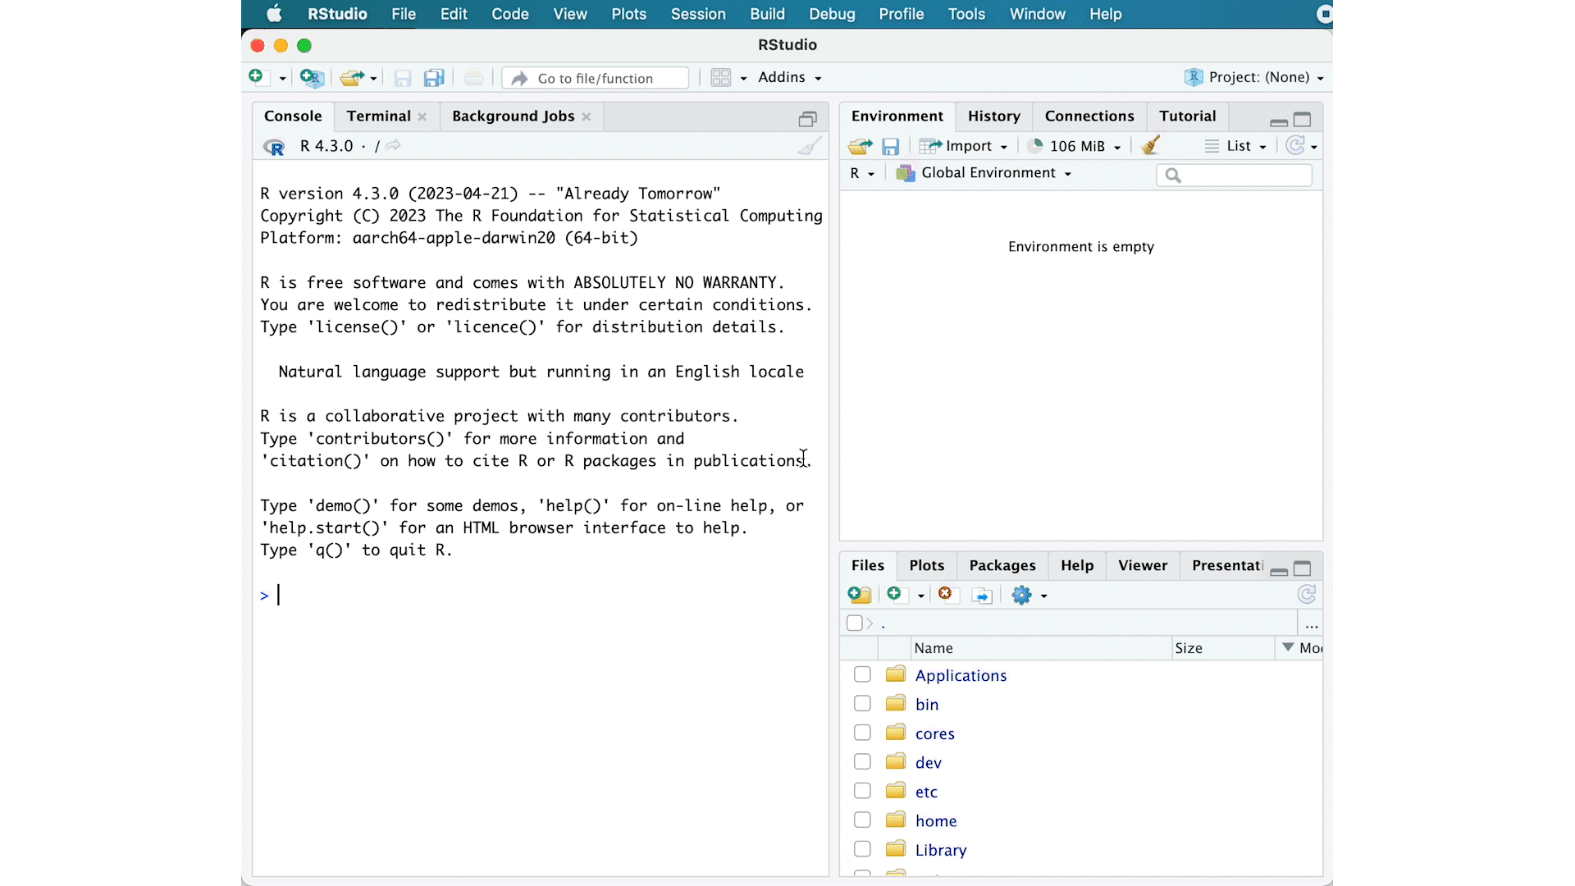Check the Applications folder checkbox
Image resolution: width=1575 pixels, height=886 pixels.
click(x=862, y=674)
